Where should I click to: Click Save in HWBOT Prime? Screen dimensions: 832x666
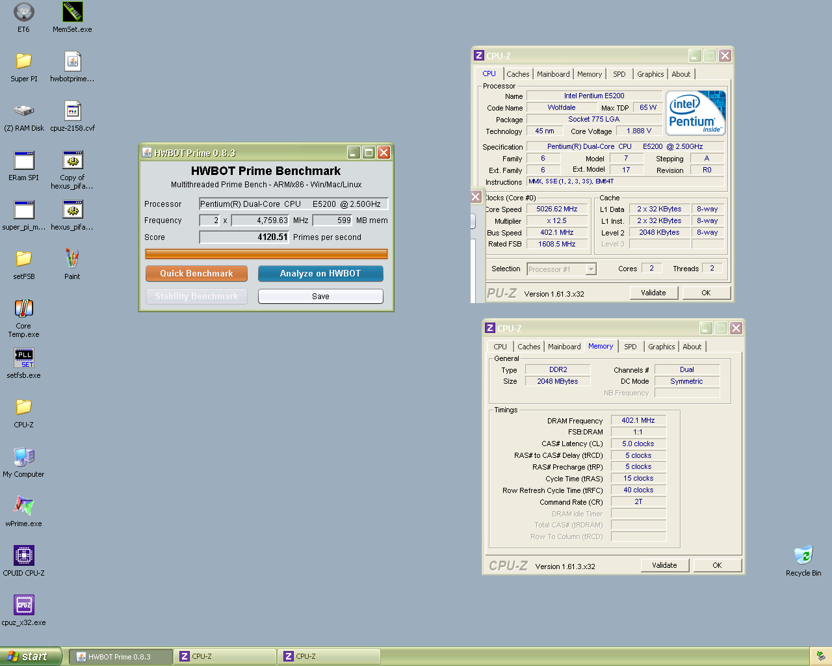tap(320, 297)
